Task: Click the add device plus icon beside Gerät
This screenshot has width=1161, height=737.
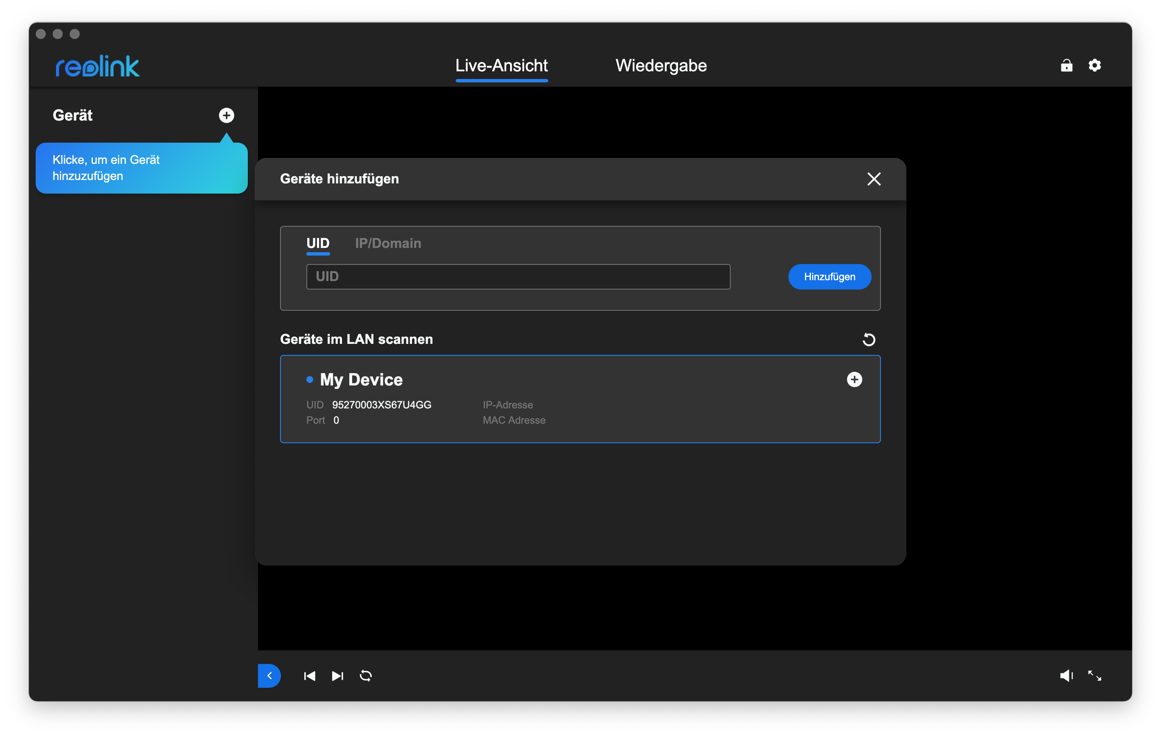Action: coord(226,115)
